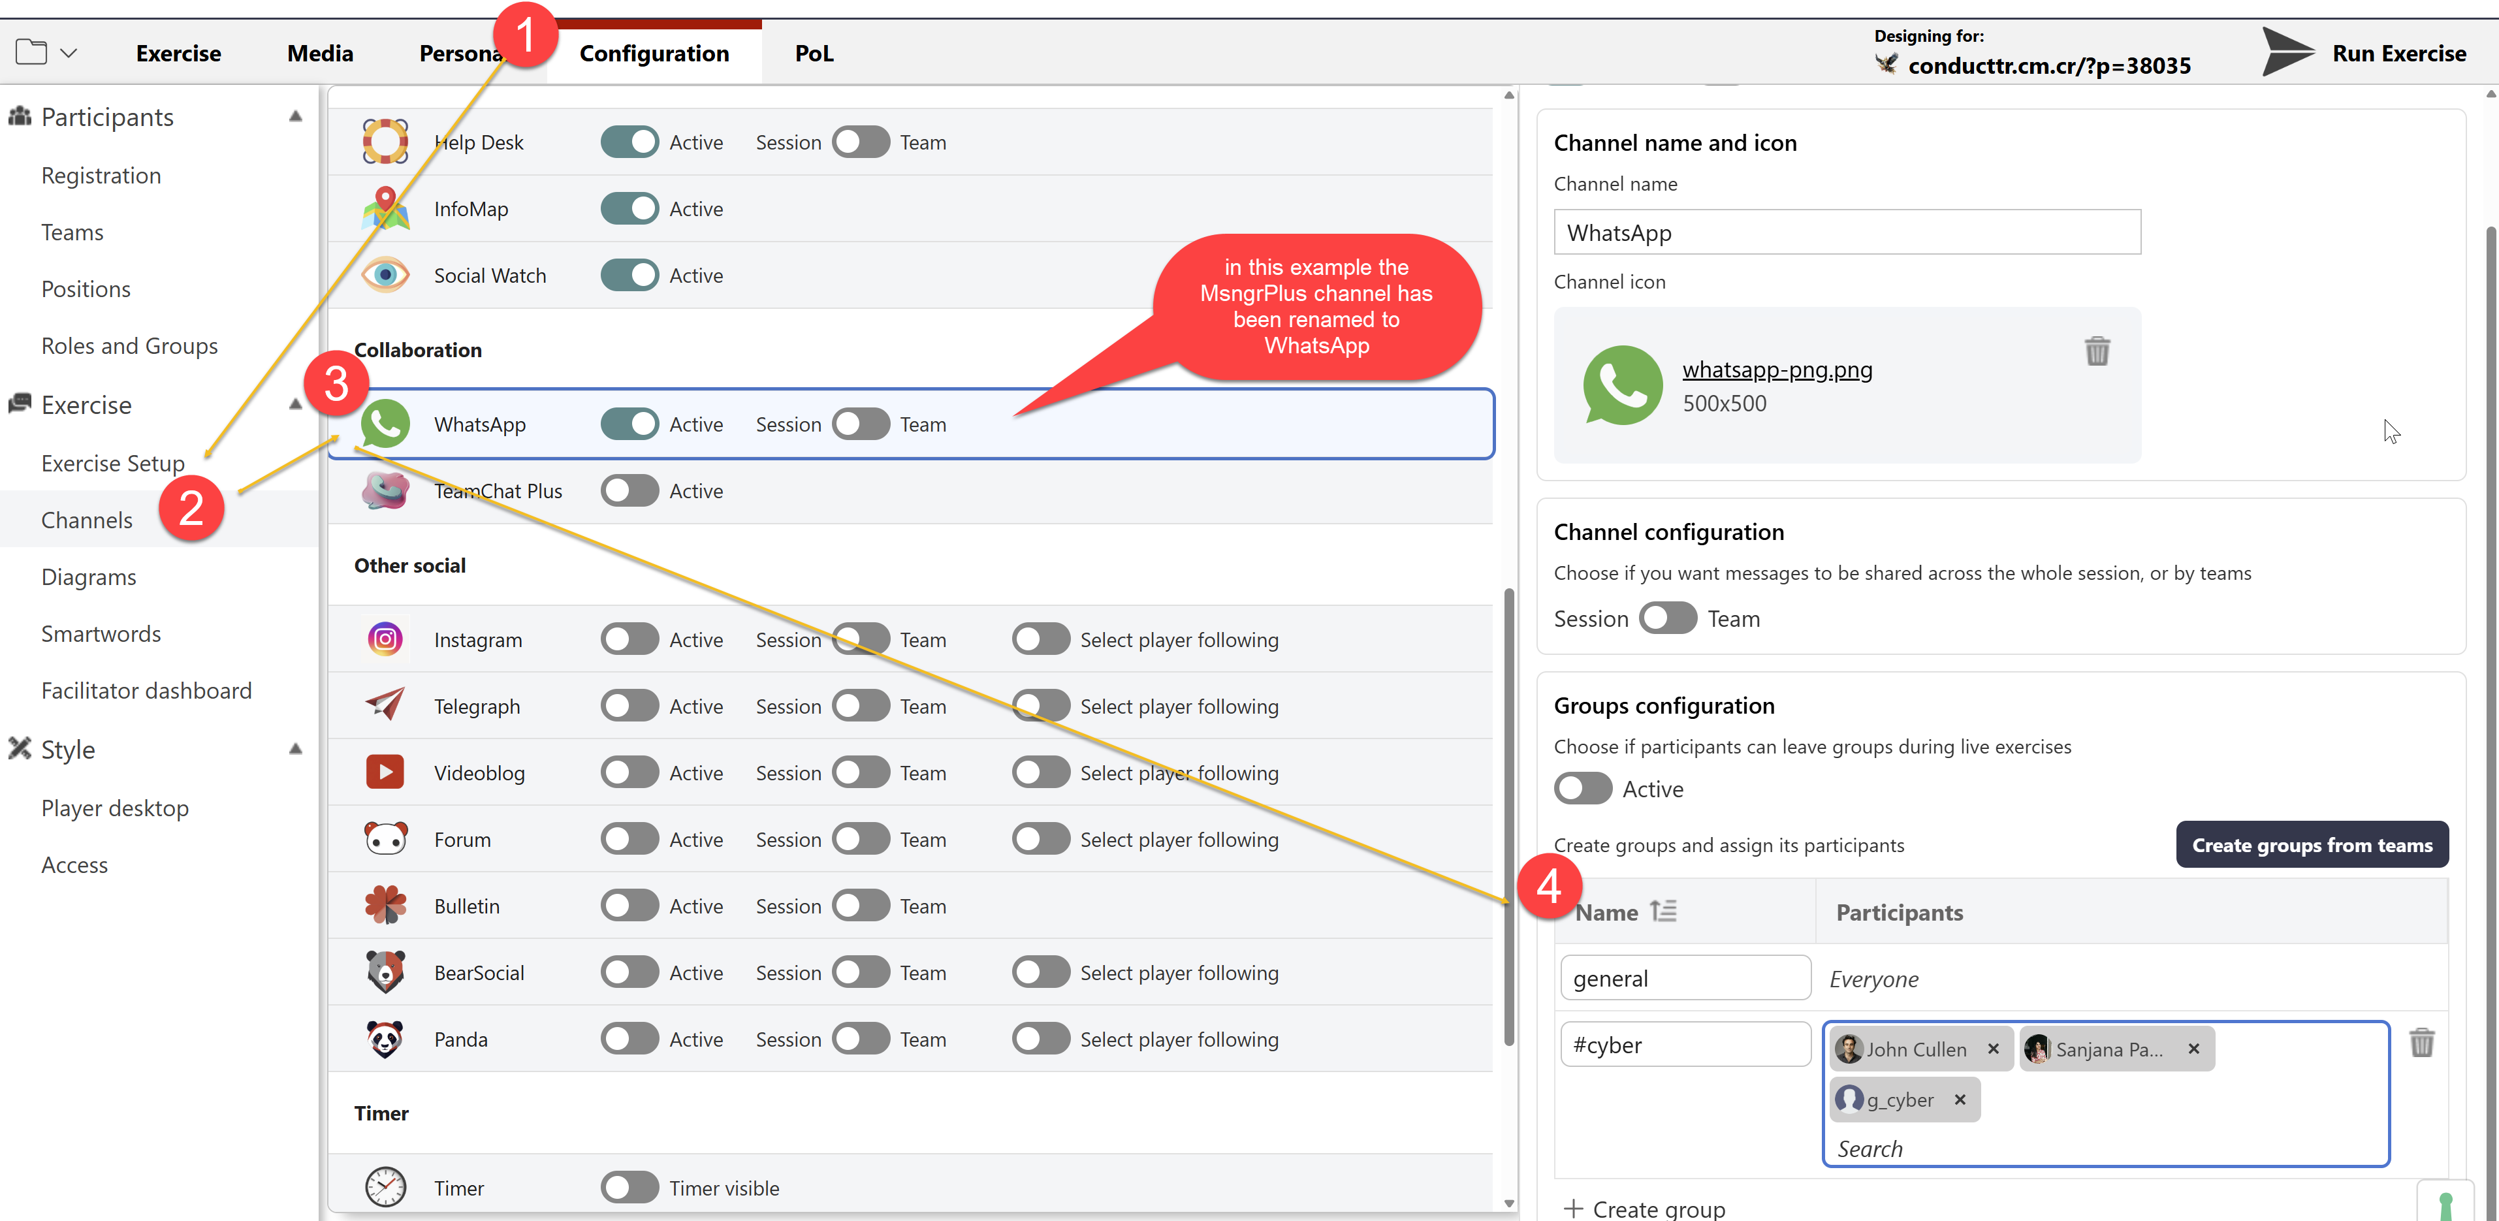Switch Channel configuration Session/Team toggle
Image resolution: width=2499 pixels, height=1221 pixels.
click(1668, 619)
